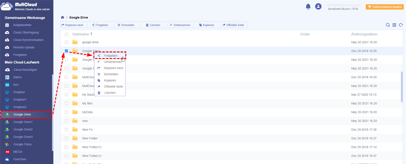Open the user account avatar icon
The height and width of the screenshot is (164, 406).
coord(318,6)
